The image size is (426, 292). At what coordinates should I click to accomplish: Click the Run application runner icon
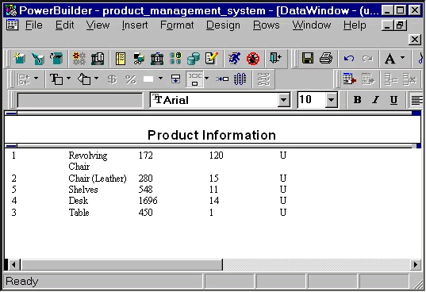235,59
